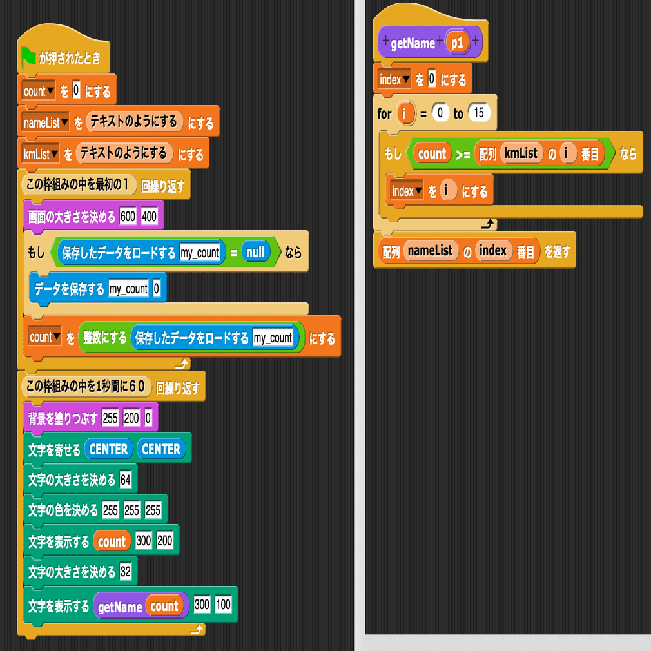Click the green flag icon in the hat block

click(x=27, y=57)
